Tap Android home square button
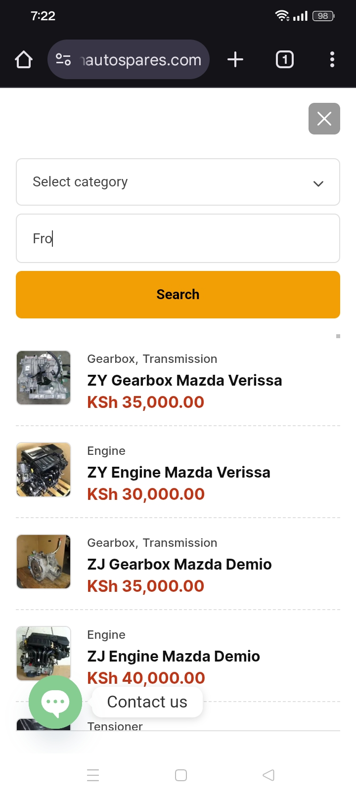Image resolution: width=356 pixels, height=797 pixels. pos(181,775)
